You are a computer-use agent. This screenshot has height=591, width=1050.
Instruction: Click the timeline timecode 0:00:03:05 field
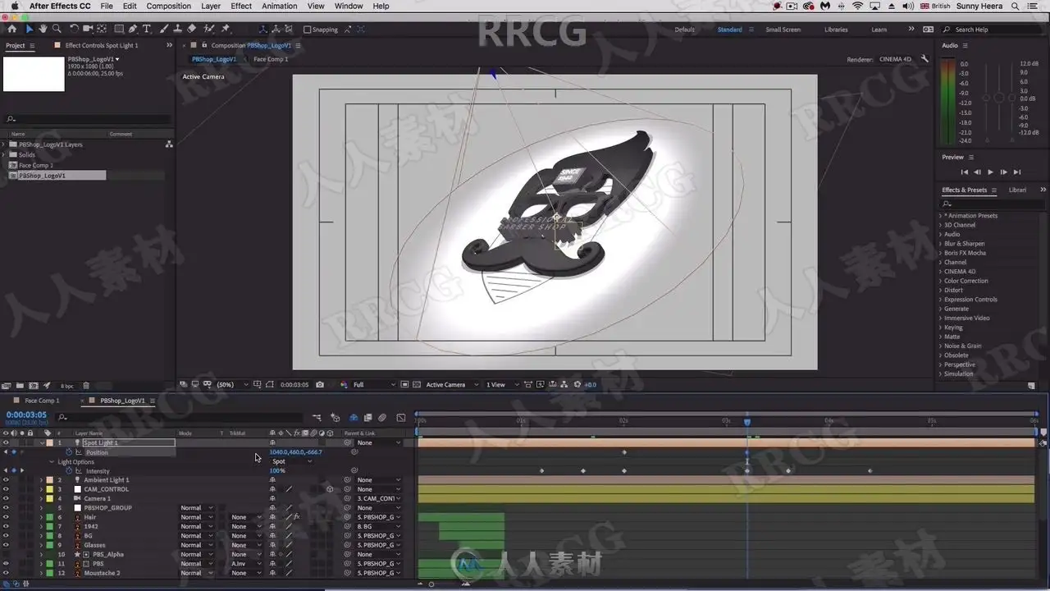coord(26,415)
